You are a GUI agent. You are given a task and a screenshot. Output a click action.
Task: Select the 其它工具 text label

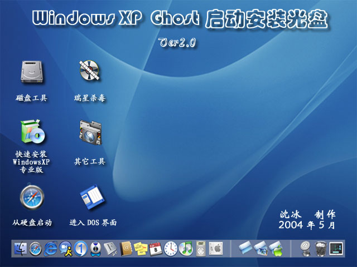pyautogui.click(x=90, y=161)
